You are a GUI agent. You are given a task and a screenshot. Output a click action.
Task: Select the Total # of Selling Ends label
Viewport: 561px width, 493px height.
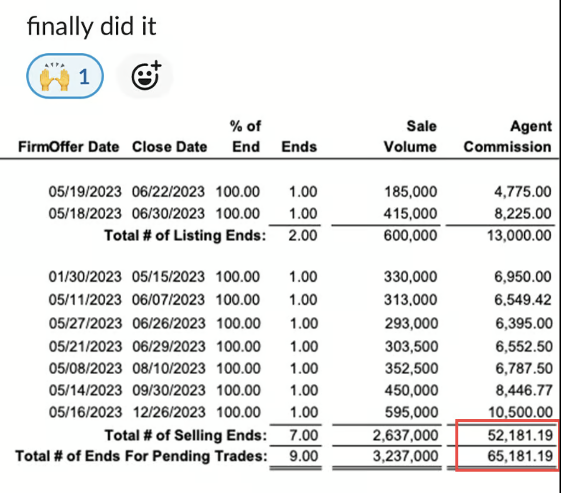pyautogui.click(x=186, y=435)
